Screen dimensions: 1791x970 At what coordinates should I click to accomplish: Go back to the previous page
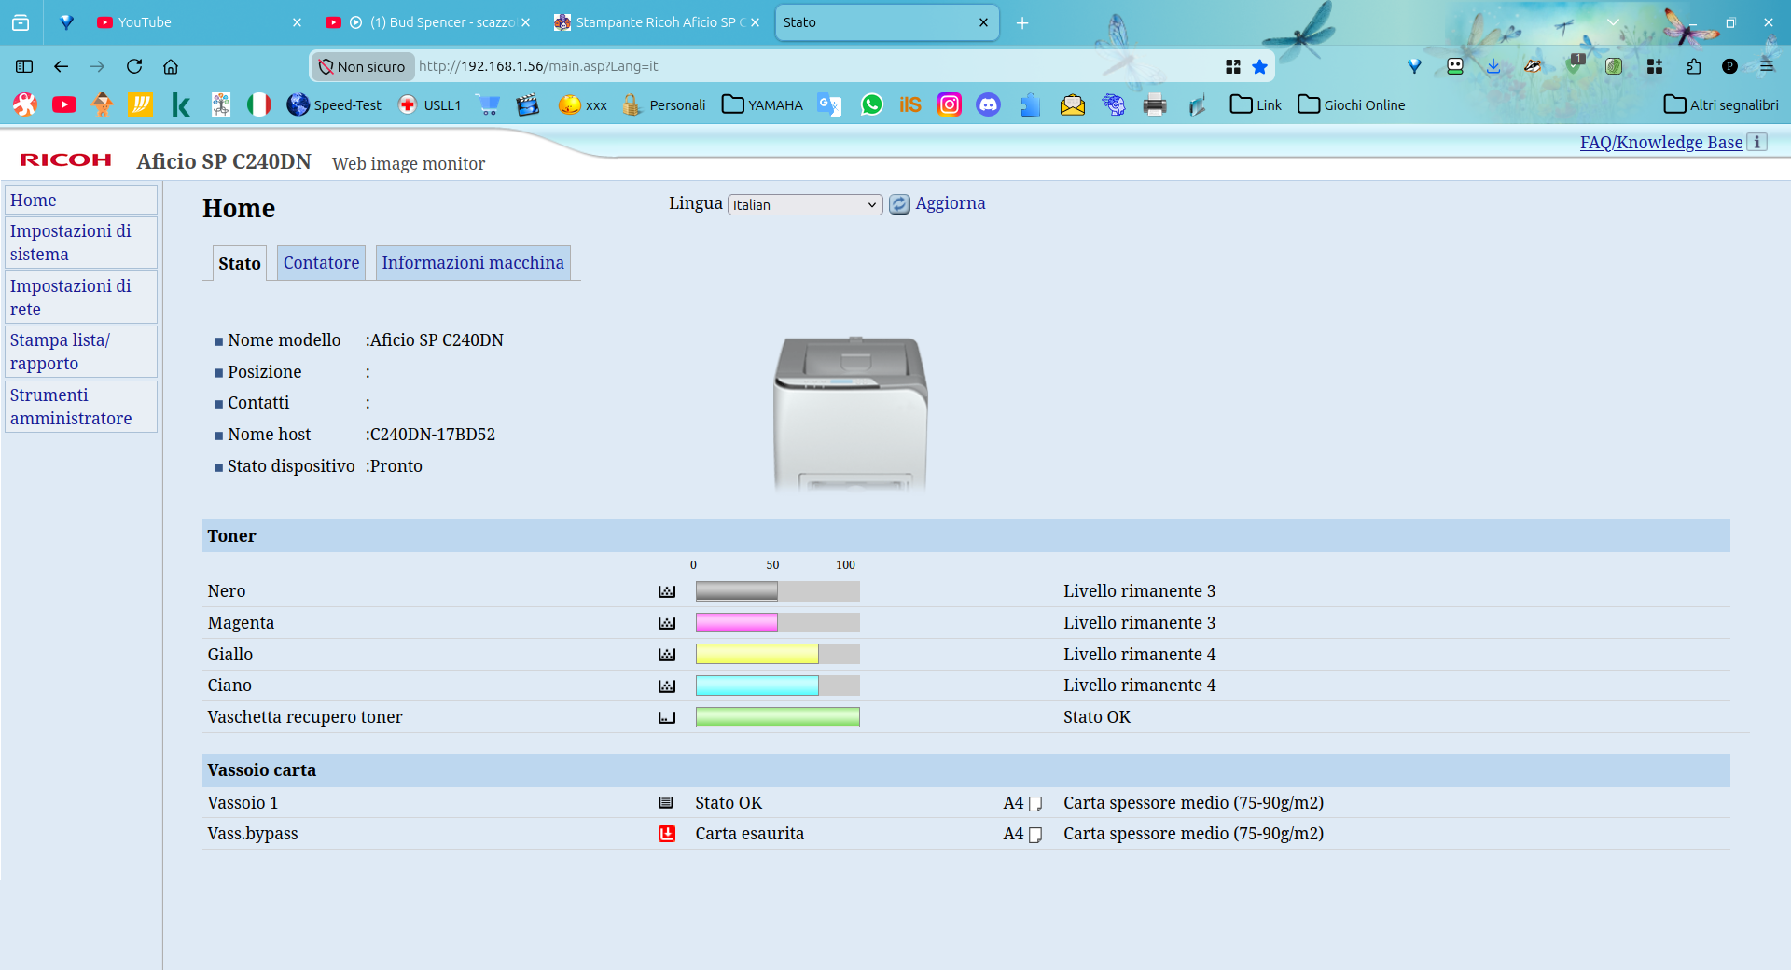pyautogui.click(x=61, y=66)
